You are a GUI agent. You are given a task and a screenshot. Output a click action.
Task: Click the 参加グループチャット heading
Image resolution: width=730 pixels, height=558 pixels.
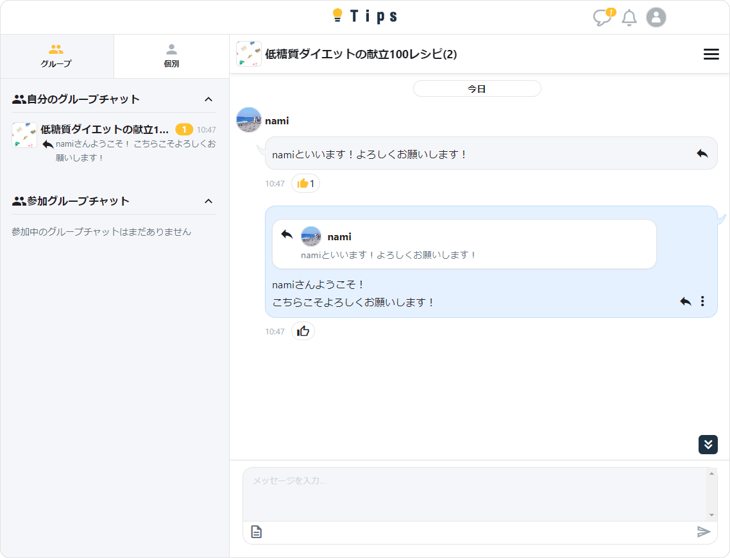click(78, 201)
